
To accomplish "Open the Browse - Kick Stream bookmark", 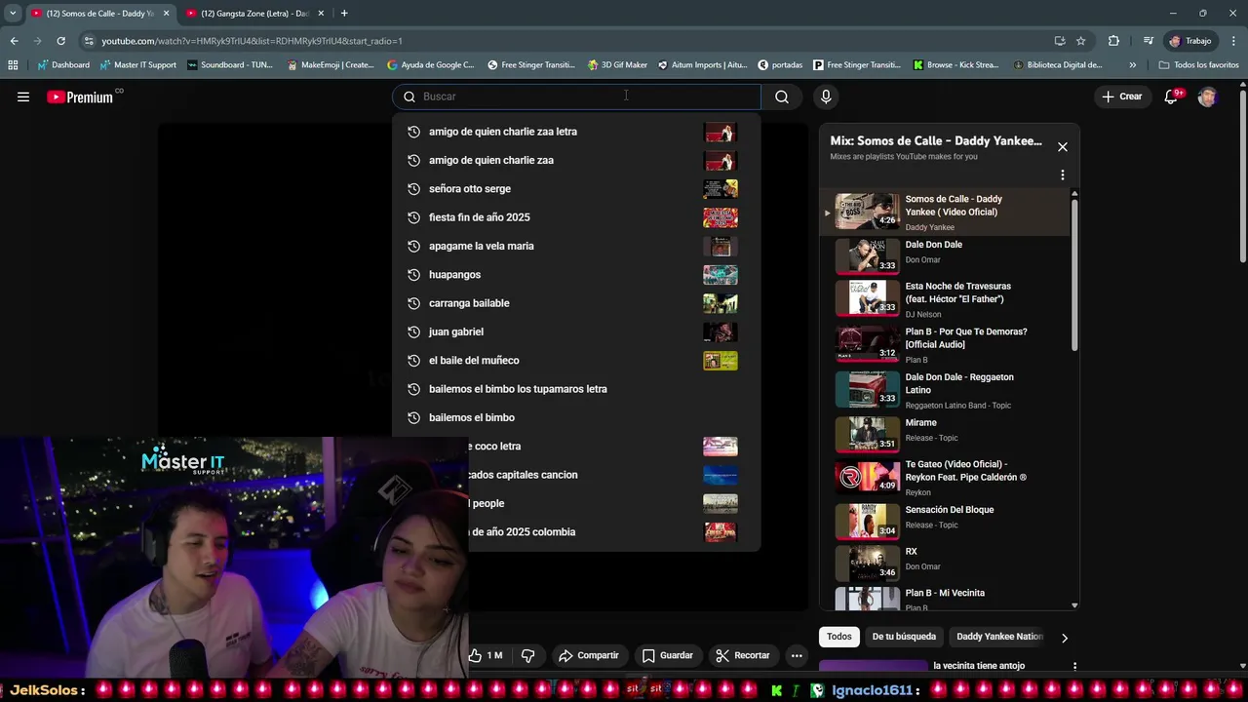I will coord(955,65).
